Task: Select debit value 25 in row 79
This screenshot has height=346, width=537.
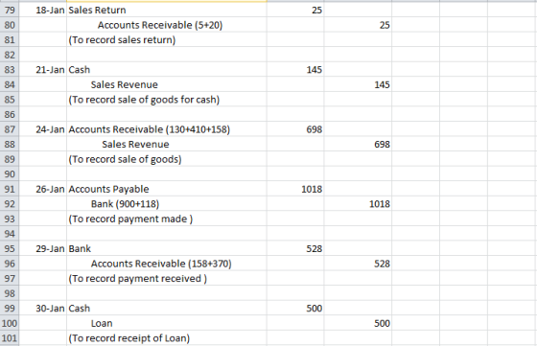Action: point(295,10)
